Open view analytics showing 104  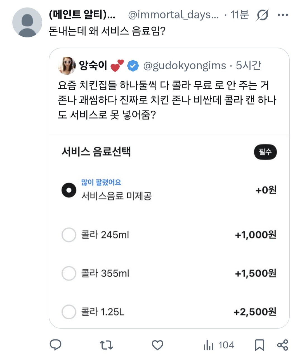point(219,345)
